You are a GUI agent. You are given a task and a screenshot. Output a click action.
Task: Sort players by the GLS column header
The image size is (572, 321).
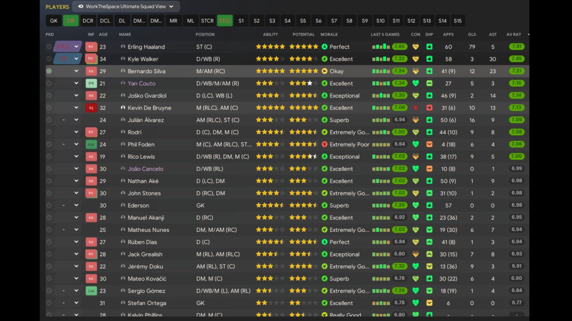coord(472,34)
